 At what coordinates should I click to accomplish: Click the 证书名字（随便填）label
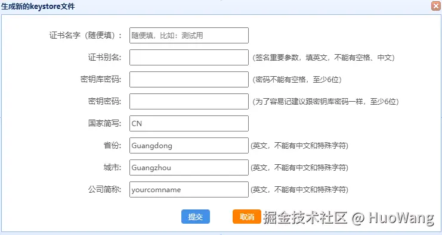pyautogui.click(x=85, y=36)
